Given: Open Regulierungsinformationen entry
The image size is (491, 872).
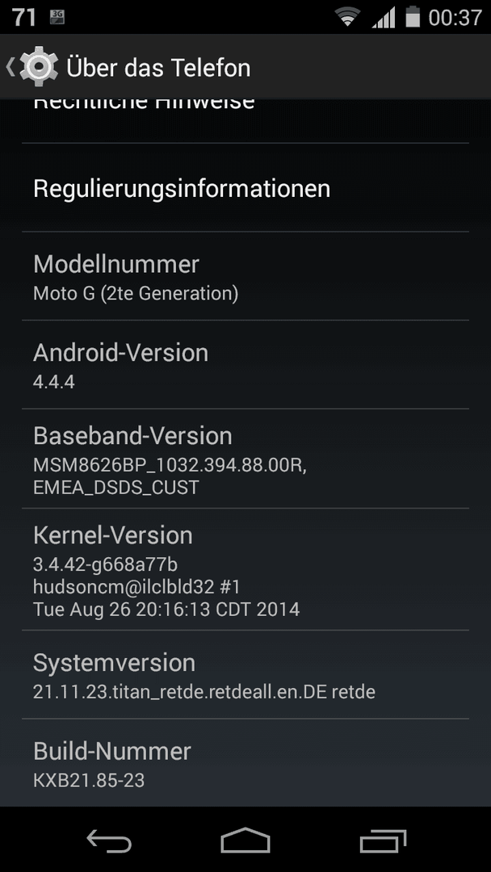Looking at the screenshot, I should click(245, 188).
